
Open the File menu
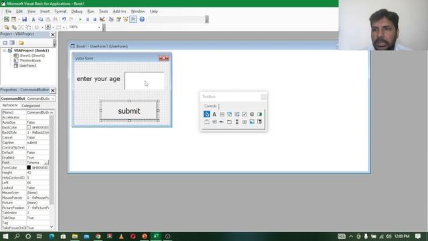[9, 11]
